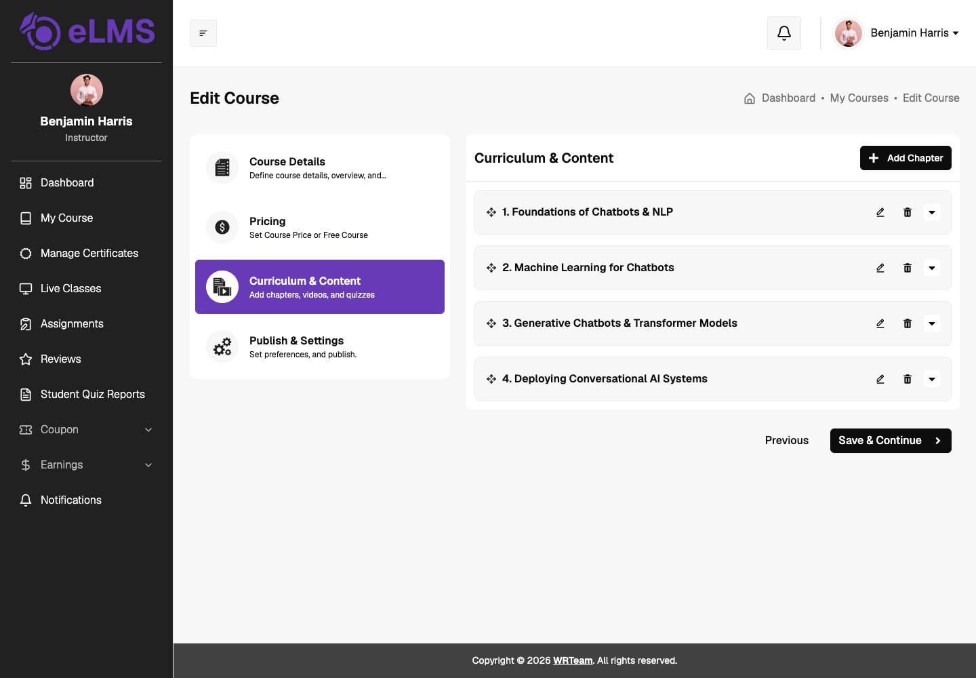This screenshot has height=678, width=976.
Task: Open Manage Certificates in the sidebar
Action: point(87,254)
